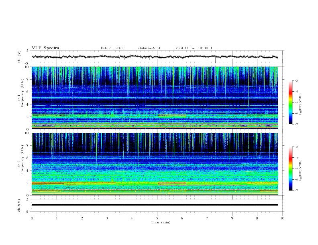
Task: Select the "start UT = 18:30: 1" text
Action: tap(194, 48)
